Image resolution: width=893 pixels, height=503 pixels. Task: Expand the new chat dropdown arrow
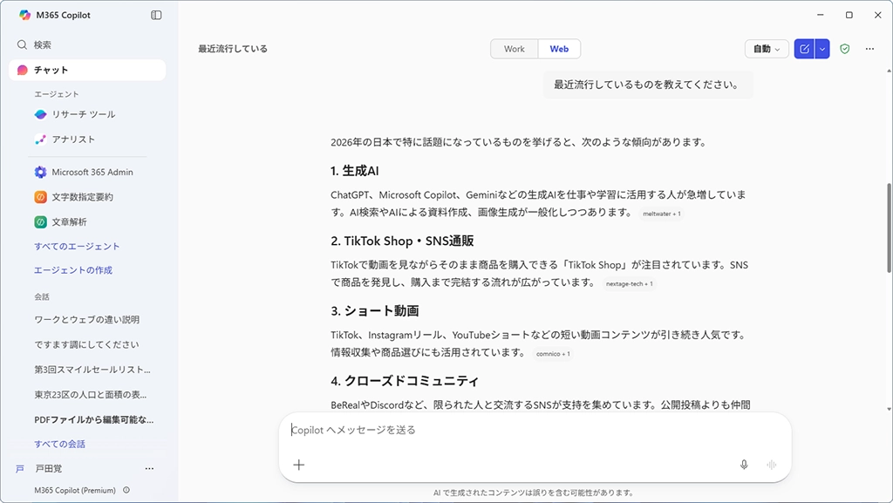[x=822, y=49]
